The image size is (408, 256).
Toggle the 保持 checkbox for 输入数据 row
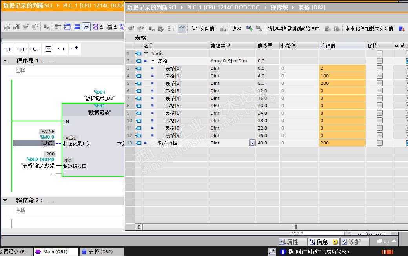point(380,143)
